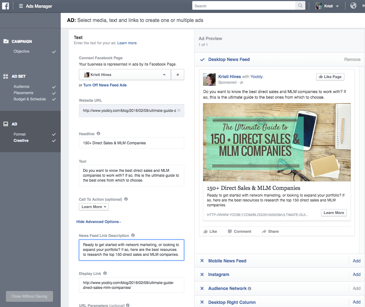
Task: Add the Instagram placement
Action: [356, 275]
